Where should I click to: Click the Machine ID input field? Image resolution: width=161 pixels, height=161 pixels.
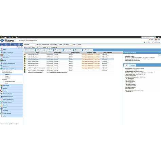click(33, 44)
